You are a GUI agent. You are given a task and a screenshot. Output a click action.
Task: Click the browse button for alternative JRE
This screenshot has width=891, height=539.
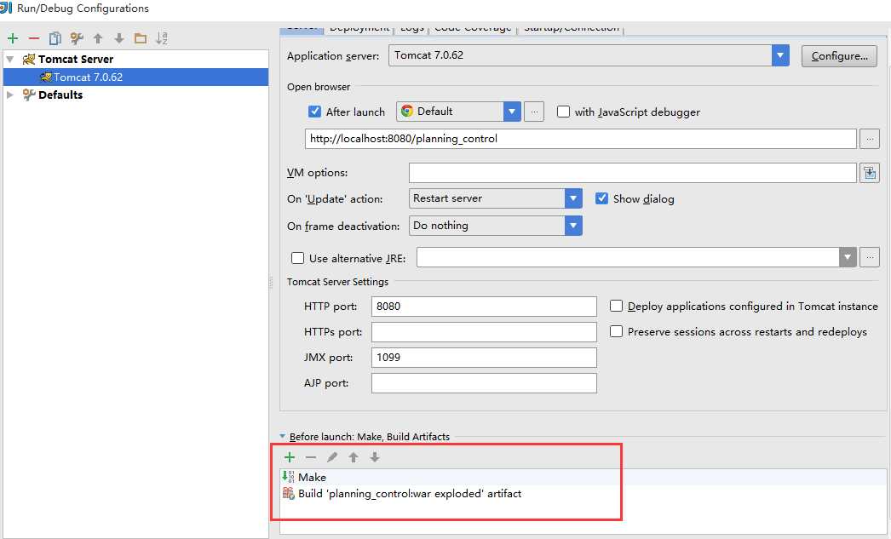[870, 257]
